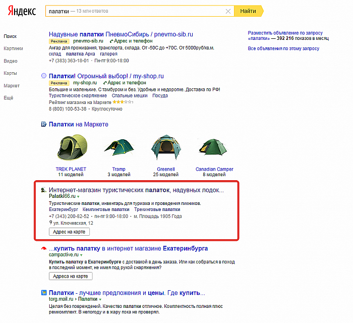Focus the search field containing палатки
353x323 pixels.
[140, 11]
